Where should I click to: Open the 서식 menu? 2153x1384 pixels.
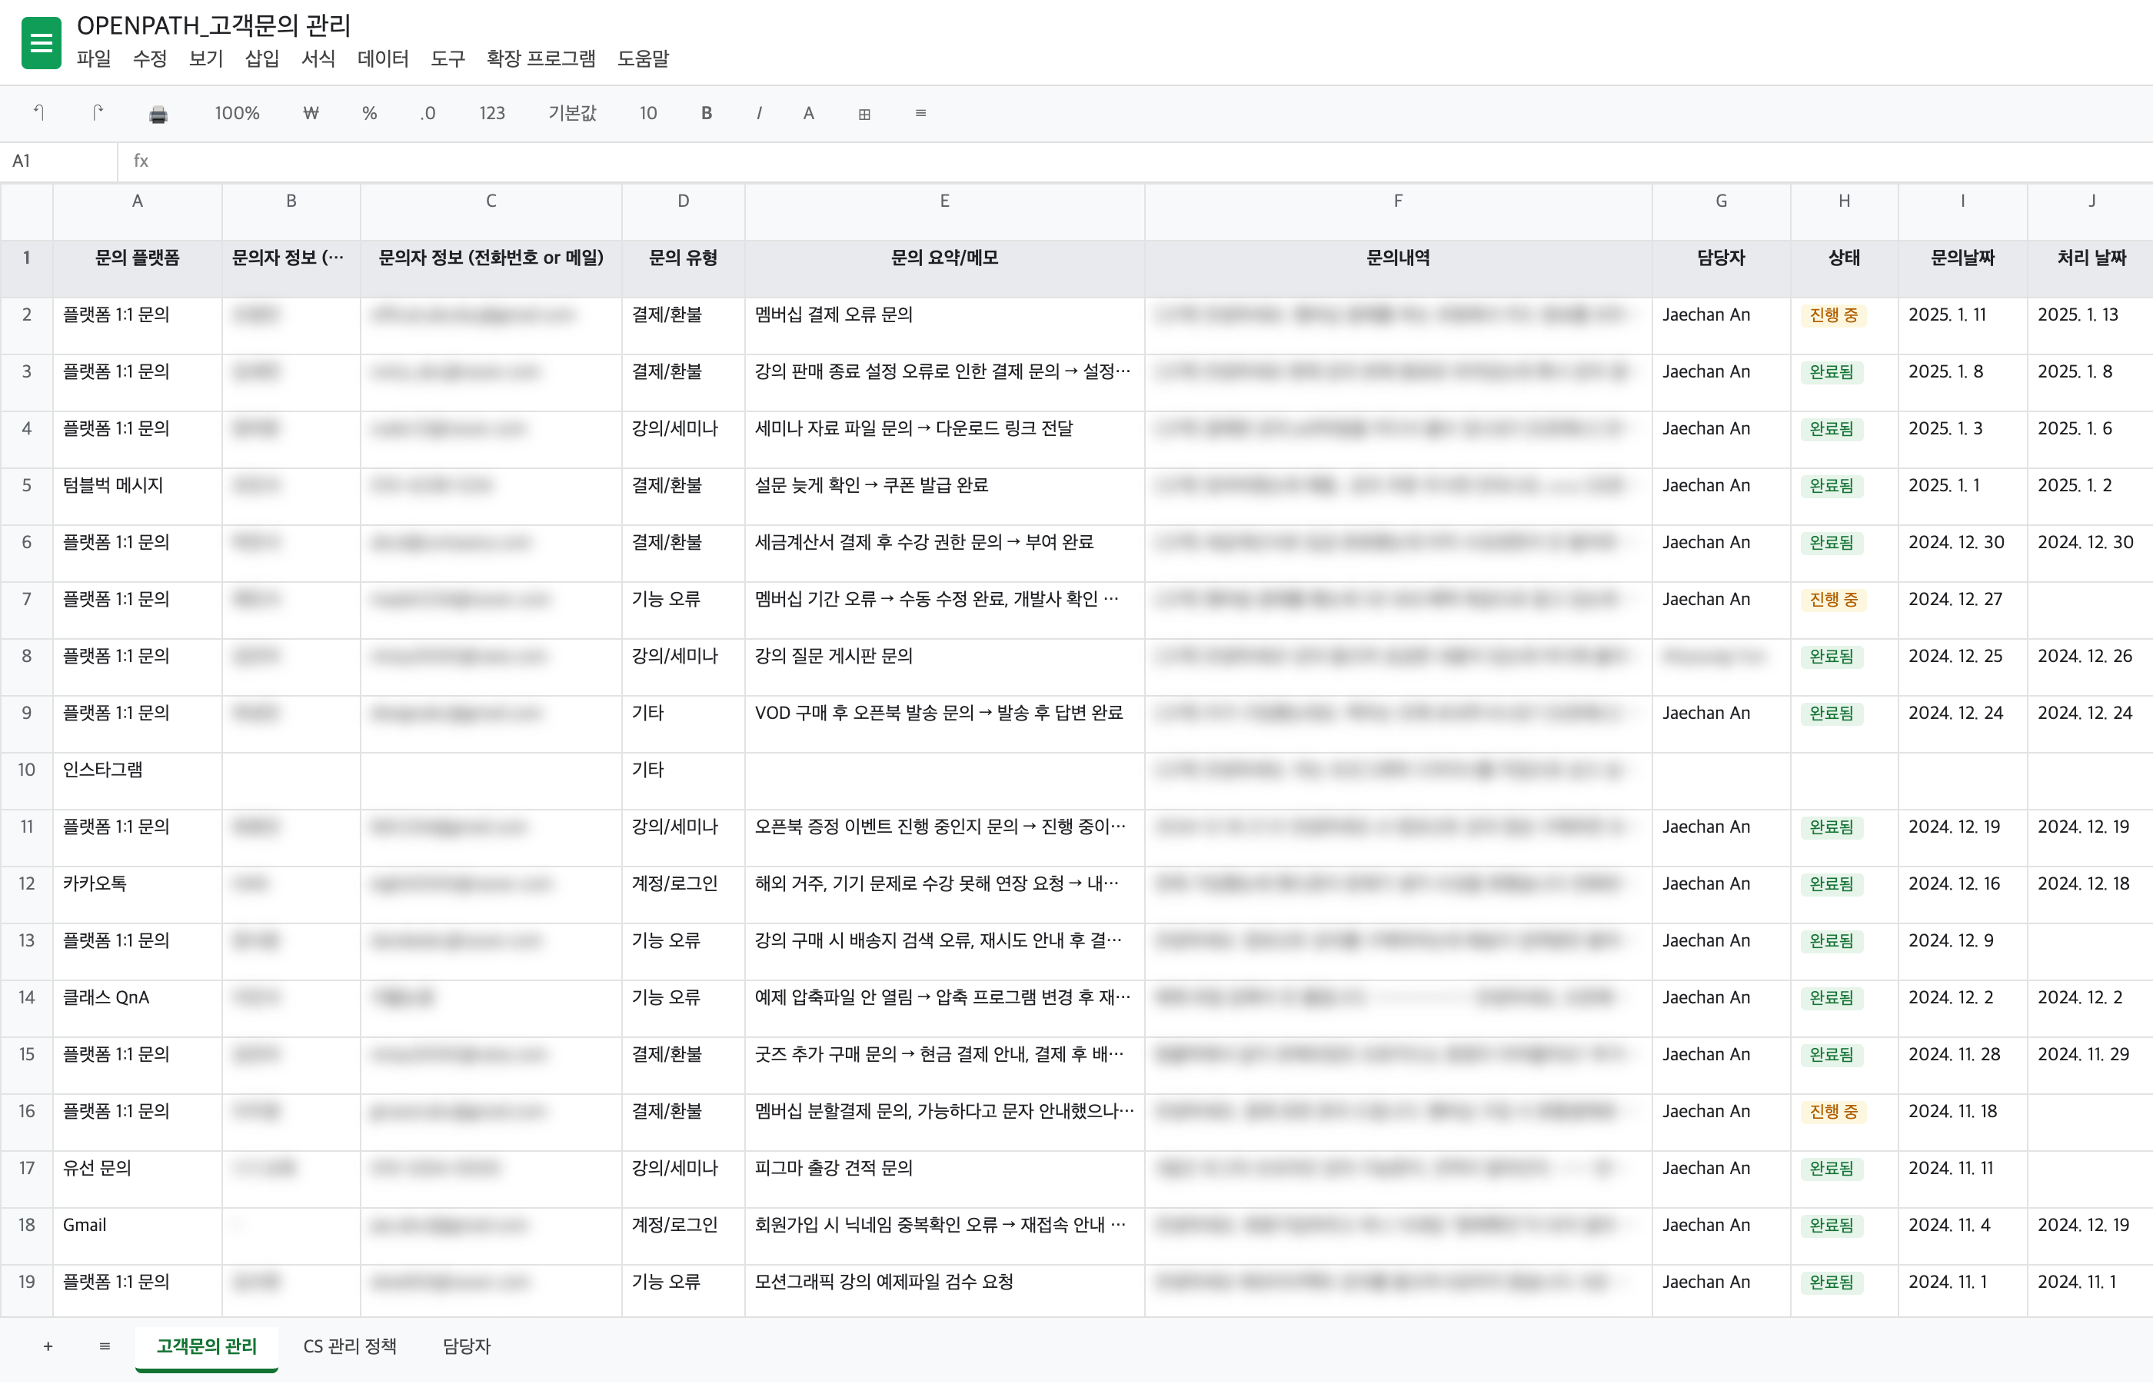[318, 58]
